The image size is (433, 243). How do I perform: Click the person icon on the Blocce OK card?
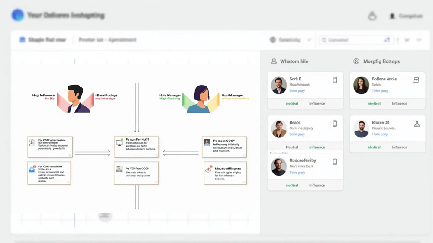417,124
